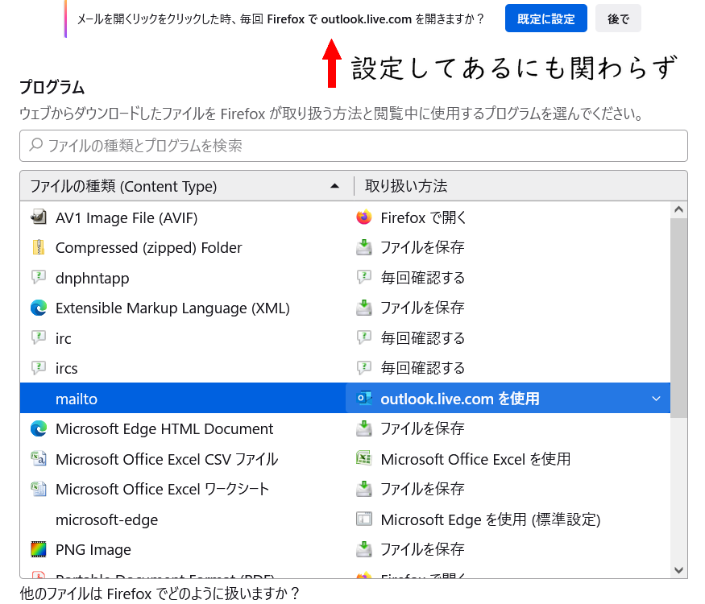Image resolution: width=705 pixels, height=604 pixels.
Task: Select the Compressed (zipped) Folder row label
Action: [148, 248]
